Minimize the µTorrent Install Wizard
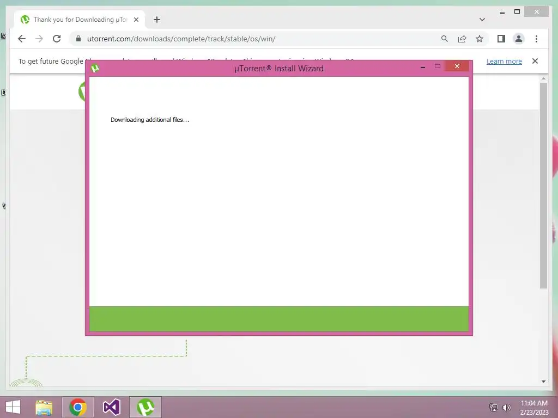Viewport: 558px width, 418px height. pyautogui.click(x=423, y=66)
